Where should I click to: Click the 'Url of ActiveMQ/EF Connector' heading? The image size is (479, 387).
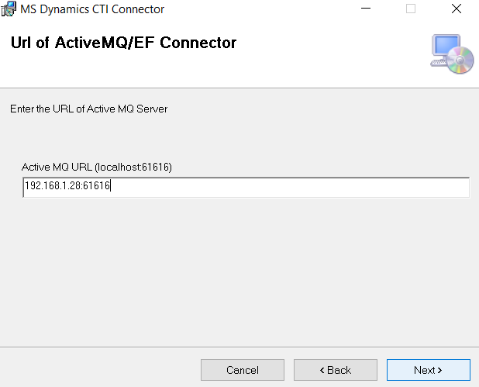point(123,43)
